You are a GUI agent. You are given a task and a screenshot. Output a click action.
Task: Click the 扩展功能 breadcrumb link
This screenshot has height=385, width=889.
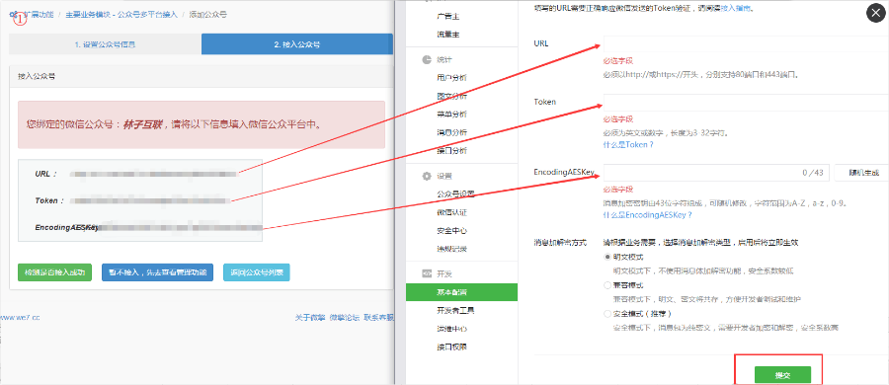pyautogui.click(x=38, y=14)
